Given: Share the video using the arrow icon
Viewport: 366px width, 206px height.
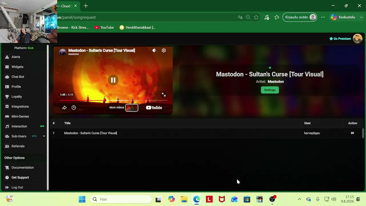Looking at the screenshot, I should click(x=64, y=108).
